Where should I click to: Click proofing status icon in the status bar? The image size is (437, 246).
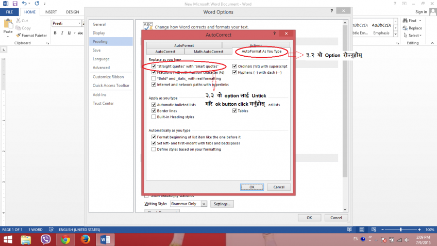[x=51, y=229]
